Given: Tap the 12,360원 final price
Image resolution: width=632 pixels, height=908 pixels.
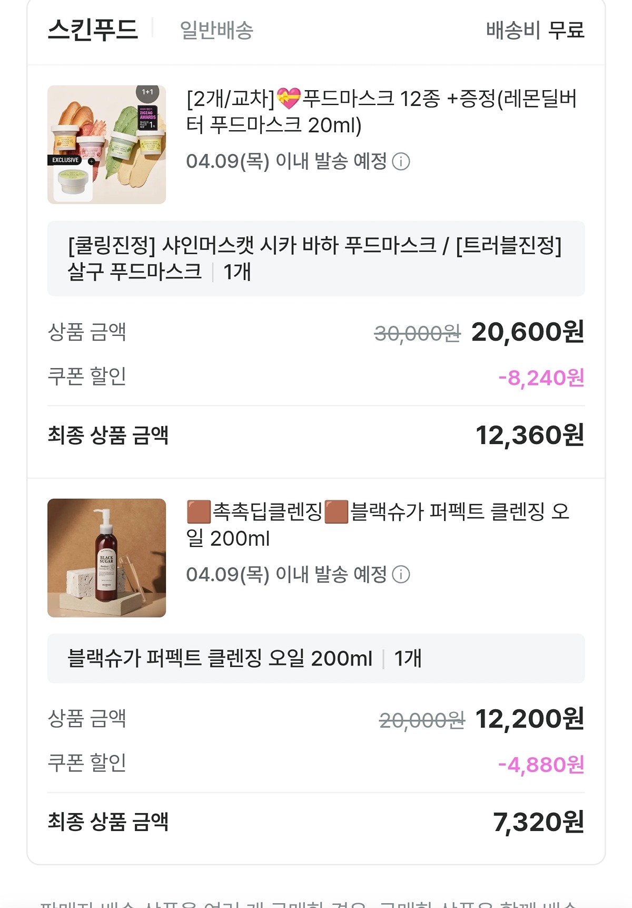Looking at the screenshot, I should click(529, 435).
